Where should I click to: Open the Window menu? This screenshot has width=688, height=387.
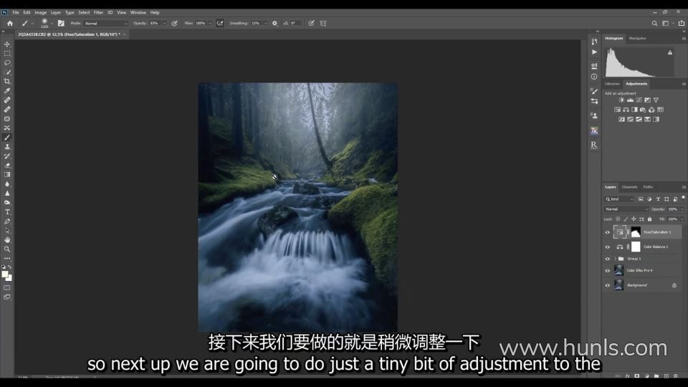(x=138, y=13)
